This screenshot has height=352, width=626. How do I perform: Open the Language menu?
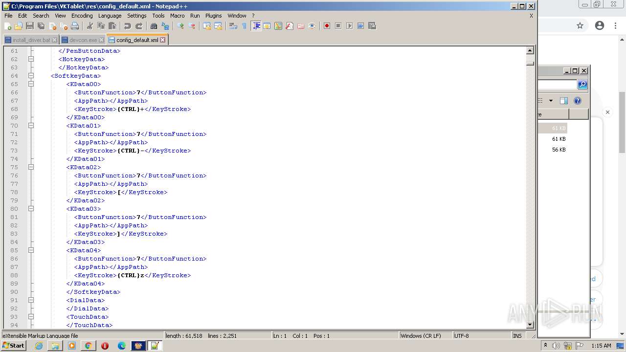click(110, 16)
